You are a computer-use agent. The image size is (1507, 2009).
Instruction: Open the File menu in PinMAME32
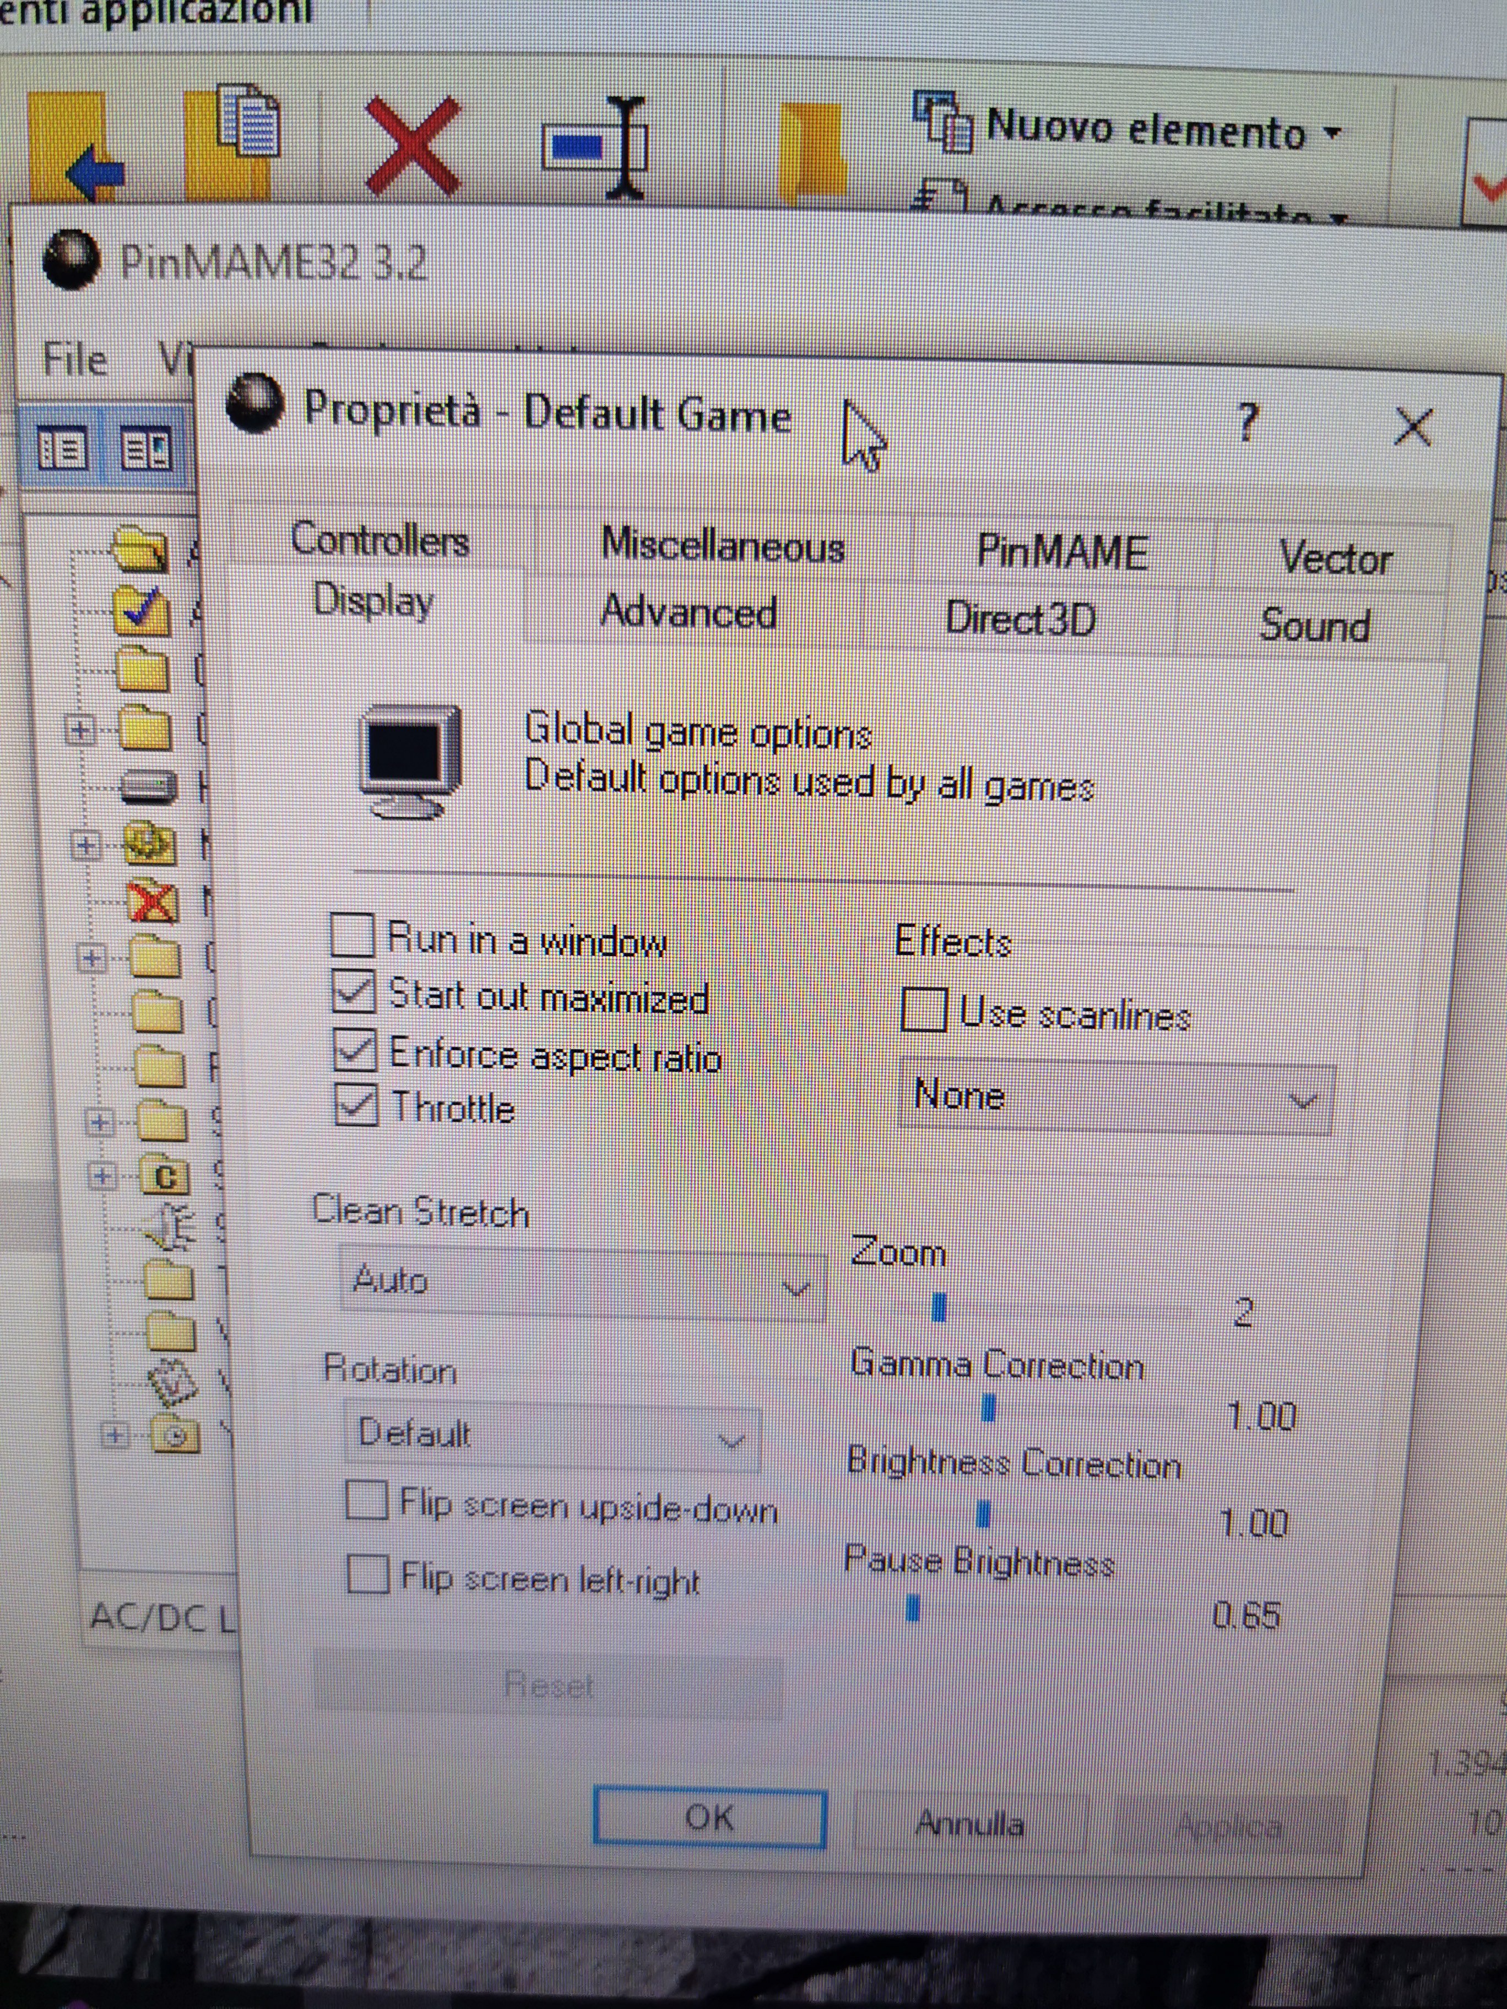(x=74, y=360)
